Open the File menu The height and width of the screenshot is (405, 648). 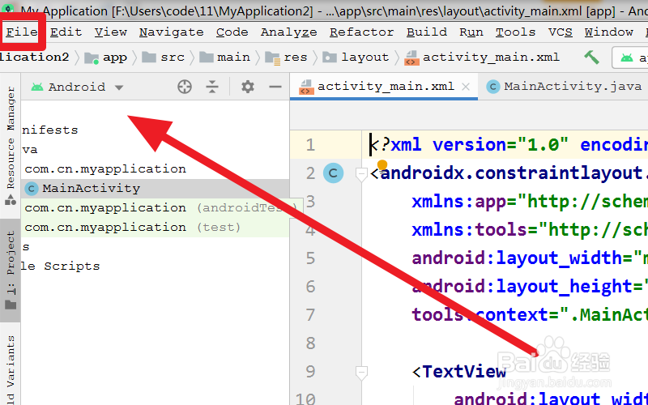pyautogui.click(x=22, y=32)
